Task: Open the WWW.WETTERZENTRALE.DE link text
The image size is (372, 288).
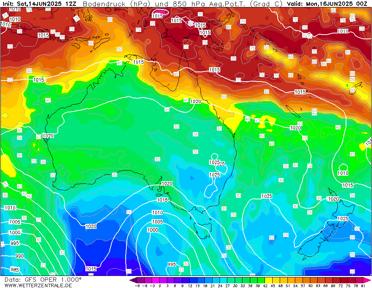Action: [38, 285]
